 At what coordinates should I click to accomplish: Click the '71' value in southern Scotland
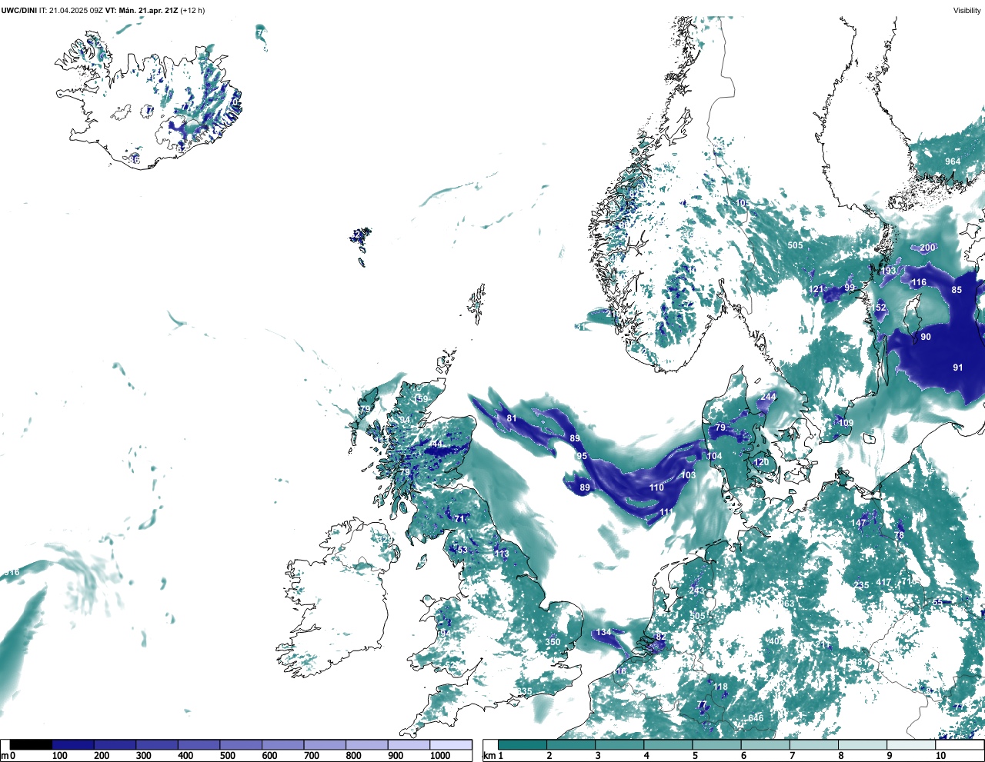pos(460,519)
